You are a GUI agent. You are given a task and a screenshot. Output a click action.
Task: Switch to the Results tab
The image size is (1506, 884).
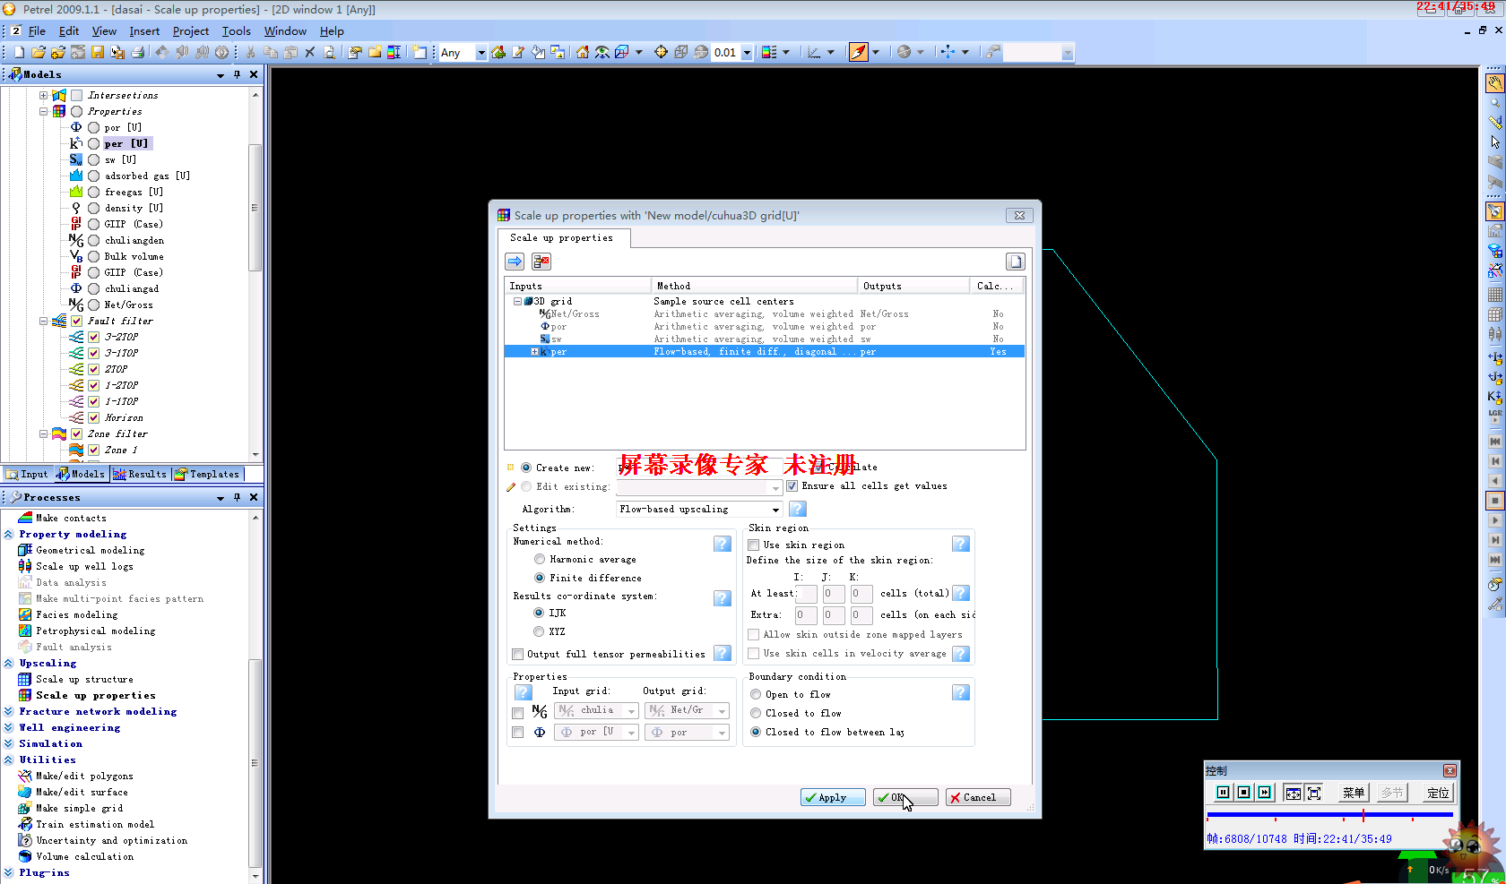(x=139, y=474)
